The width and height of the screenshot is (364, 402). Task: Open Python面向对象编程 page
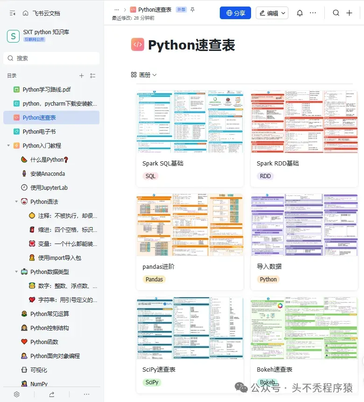click(55, 356)
